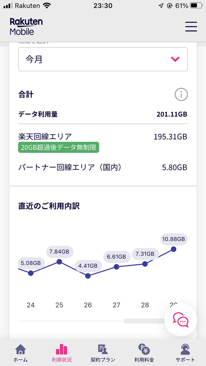Select the 7.84GB data point label
Screen dimensions: 206x366
[59, 252]
